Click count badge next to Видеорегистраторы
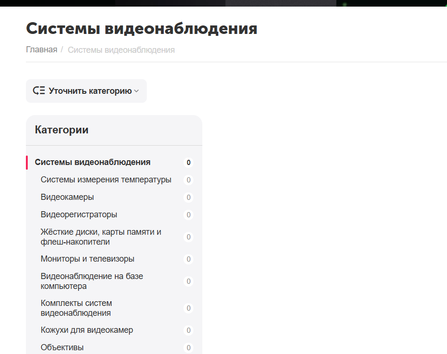Image resolution: width=447 pixels, height=354 pixels. [188, 214]
